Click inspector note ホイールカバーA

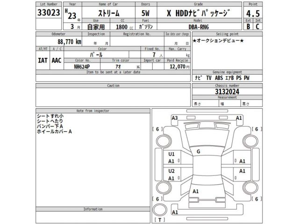coord(54,132)
